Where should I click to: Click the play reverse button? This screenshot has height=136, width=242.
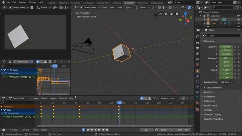pos(96,130)
